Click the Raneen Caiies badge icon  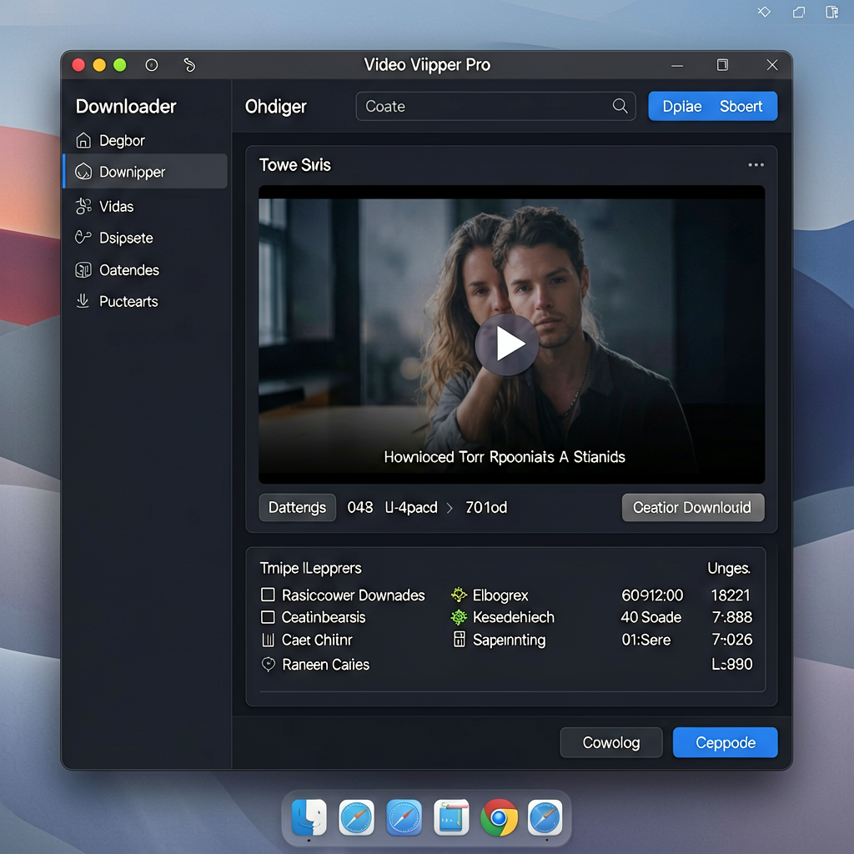point(269,664)
